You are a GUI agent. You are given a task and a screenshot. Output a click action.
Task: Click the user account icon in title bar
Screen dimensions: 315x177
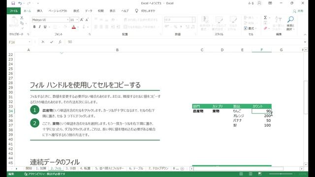[259, 3]
